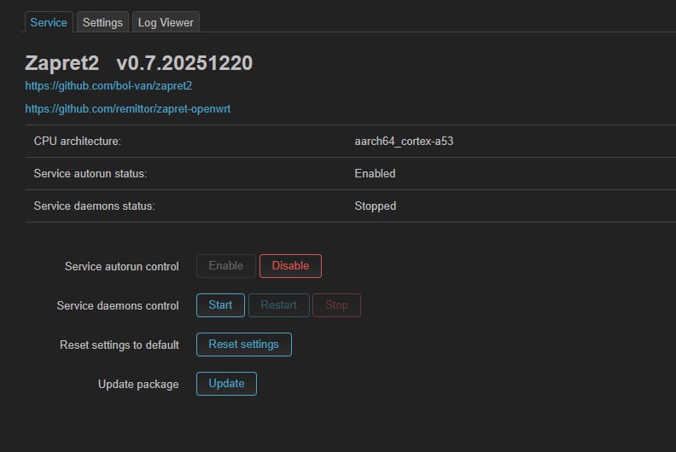The width and height of the screenshot is (676, 452).
Task: Click the Restart daemons button
Action: (x=278, y=305)
